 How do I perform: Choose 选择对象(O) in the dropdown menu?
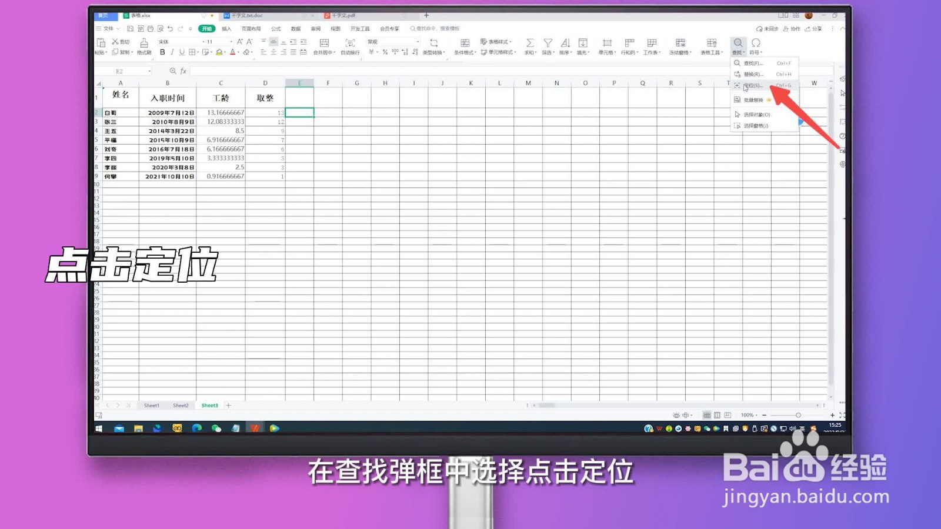click(x=764, y=115)
